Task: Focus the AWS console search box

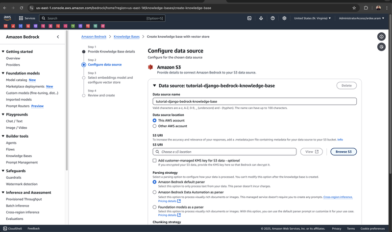Action: 102,18
